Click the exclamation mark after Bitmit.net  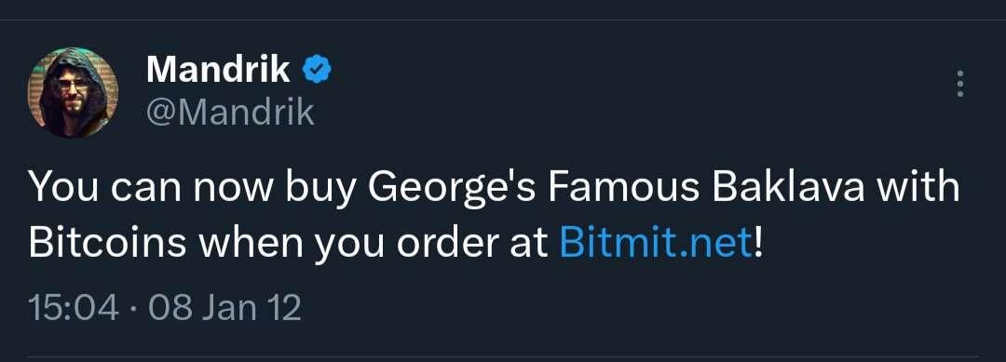click(757, 243)
